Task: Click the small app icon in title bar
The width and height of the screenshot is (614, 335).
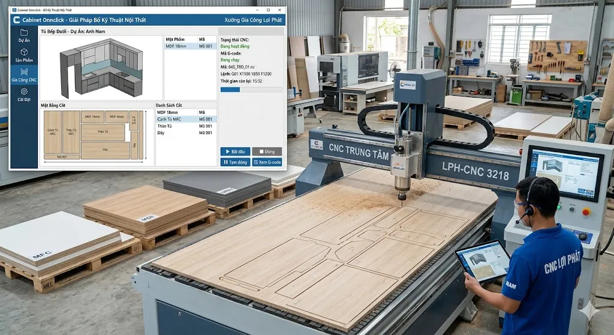Action: click(x=14, y=10)
